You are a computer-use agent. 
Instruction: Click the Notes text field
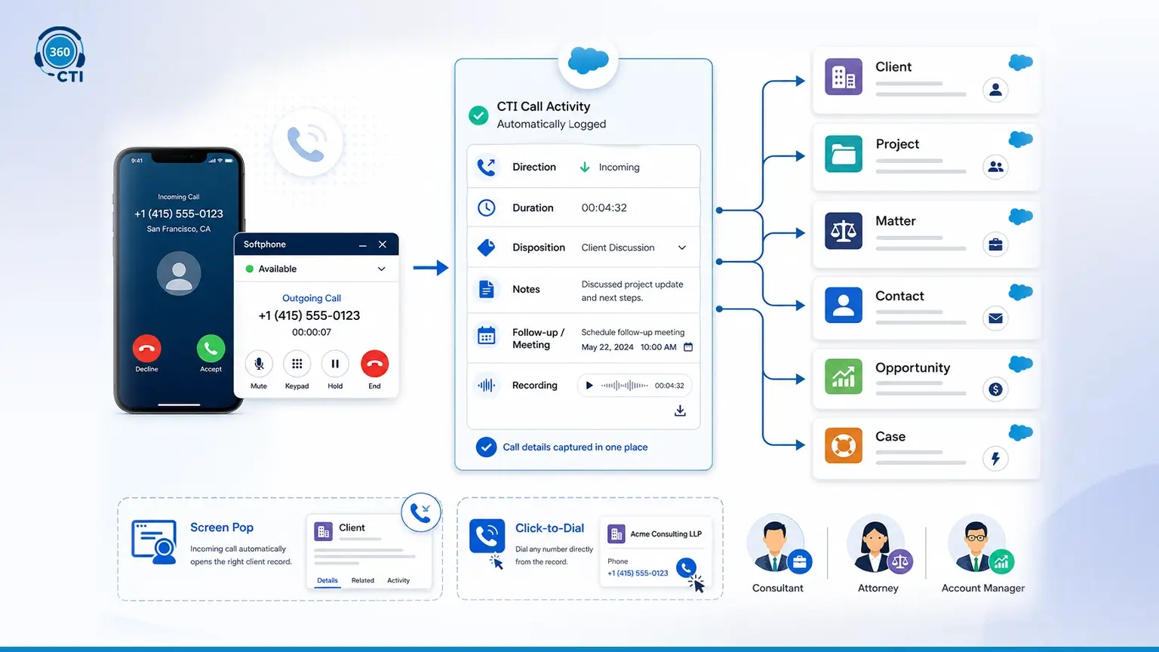coord(632,291)
